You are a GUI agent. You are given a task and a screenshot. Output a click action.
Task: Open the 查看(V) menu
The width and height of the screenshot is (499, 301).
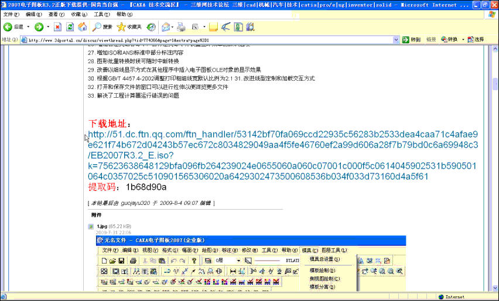coord(56,14)
